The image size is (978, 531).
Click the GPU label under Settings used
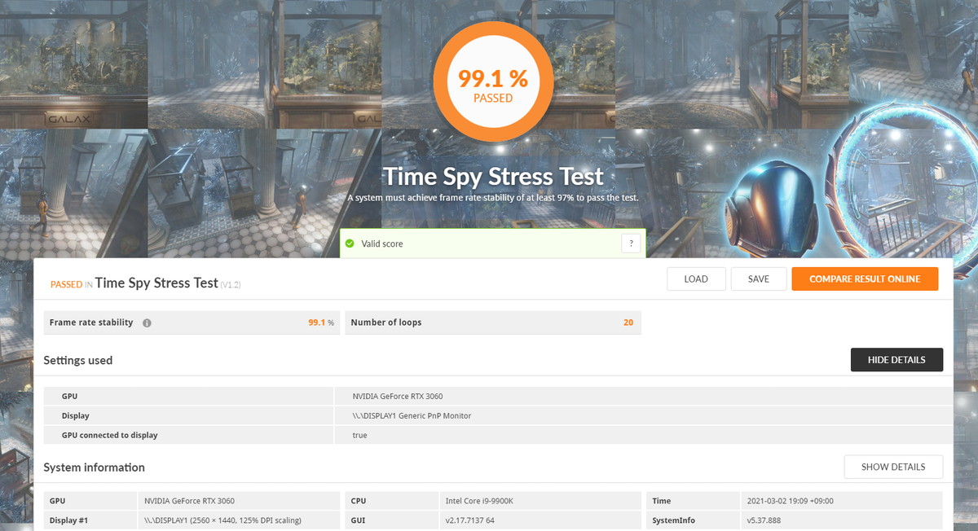69,397
